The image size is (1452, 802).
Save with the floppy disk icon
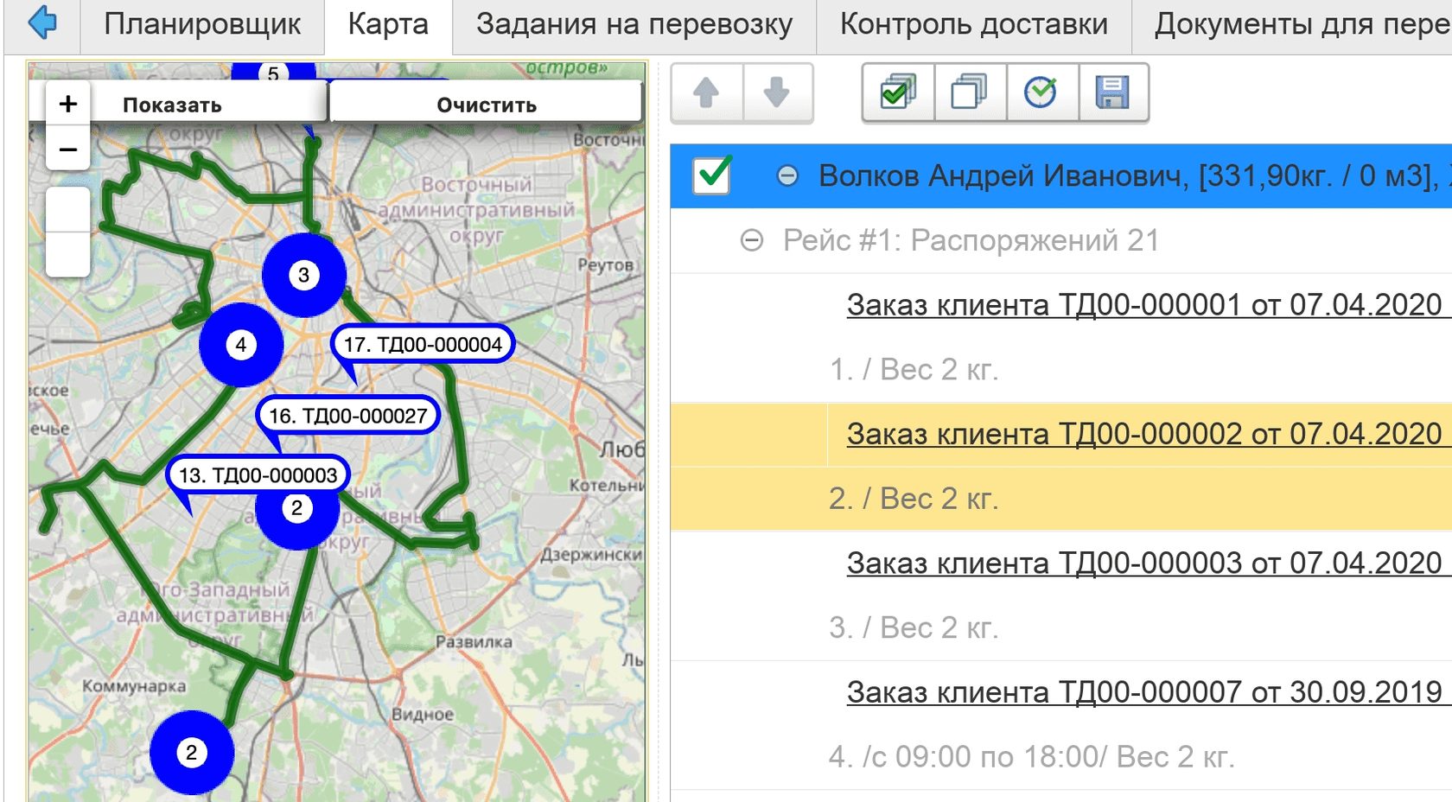[1113, 92]
